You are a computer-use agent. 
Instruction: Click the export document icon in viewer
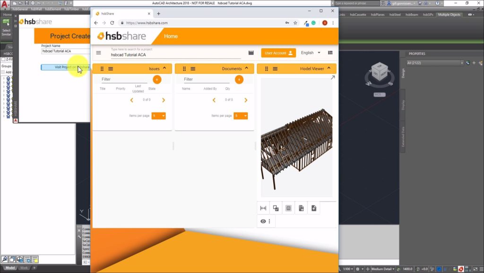click(301, 208)
